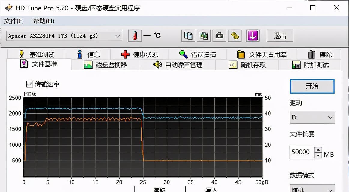Open the 数据模式 随机 dropdown
Screen dimensions: 349x192
(x=312, y=189)
